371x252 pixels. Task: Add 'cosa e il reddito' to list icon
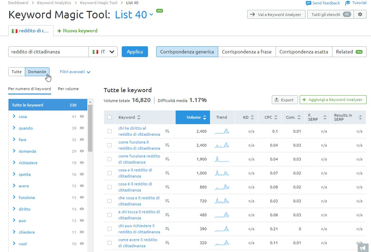pyautogui.click(x=167, y=173)
